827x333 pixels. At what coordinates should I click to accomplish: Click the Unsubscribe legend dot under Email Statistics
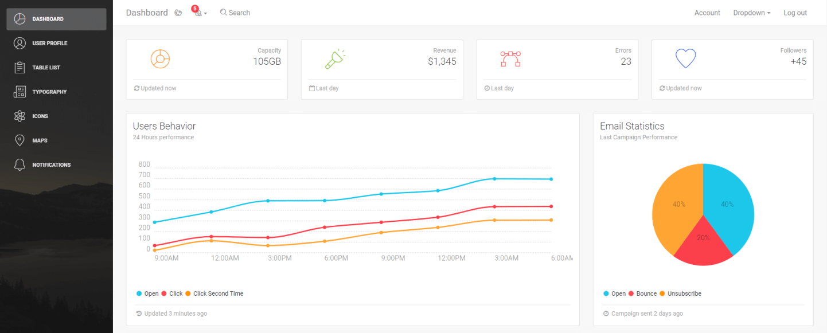(662, 293)
